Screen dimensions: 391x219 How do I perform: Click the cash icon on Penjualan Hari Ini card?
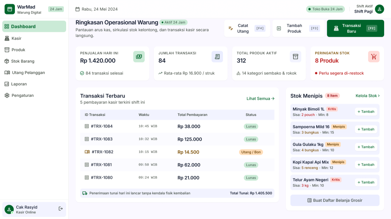139,56
